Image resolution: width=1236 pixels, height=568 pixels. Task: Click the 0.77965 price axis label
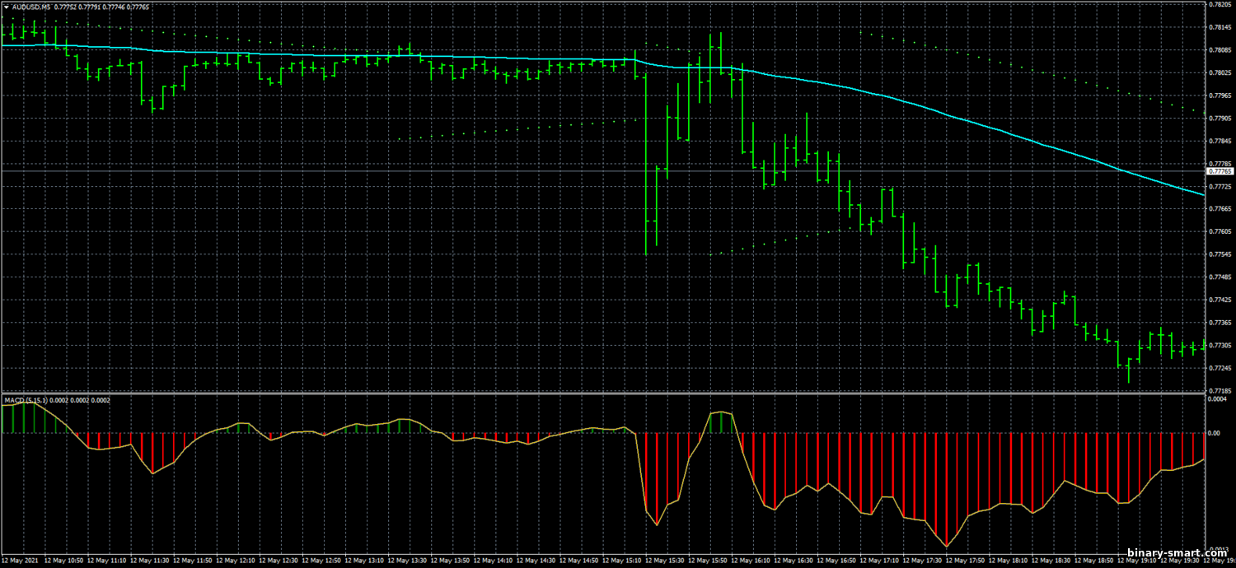click(1220, 95)
